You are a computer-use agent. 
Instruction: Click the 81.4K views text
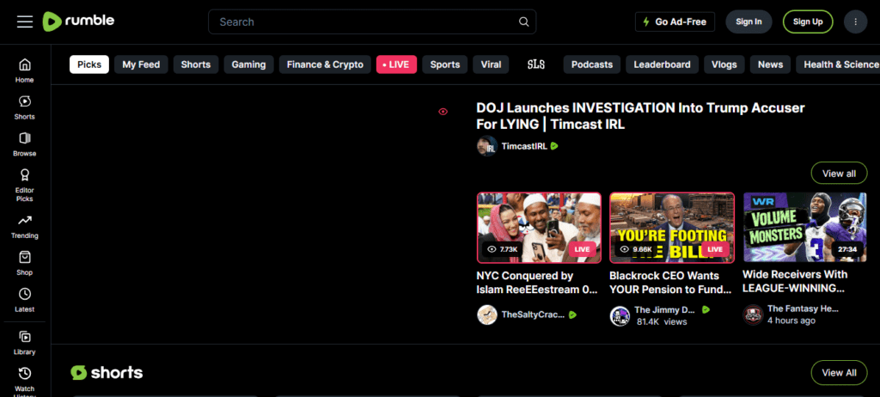pyautogui.click(x=662, y=321)
